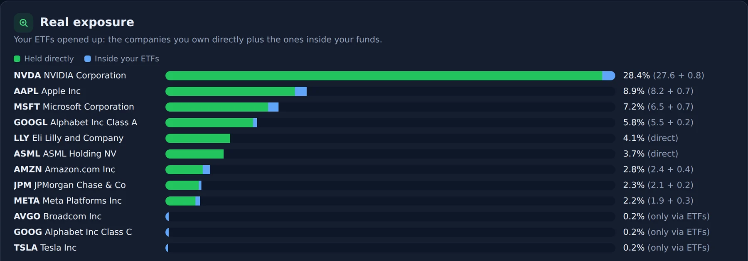Click the 28.4% NVDA exposure value

pos(636,76)
